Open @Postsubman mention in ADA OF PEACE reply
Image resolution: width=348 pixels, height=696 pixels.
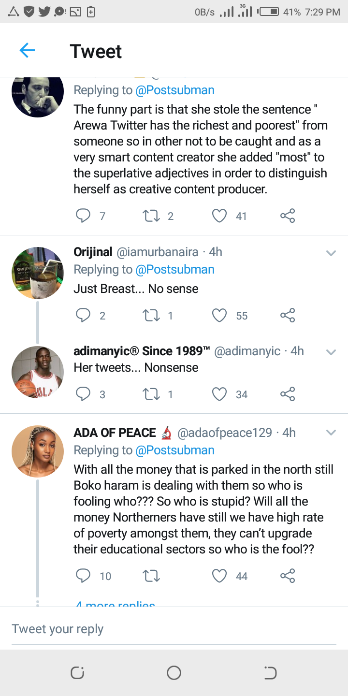[174, 450]
